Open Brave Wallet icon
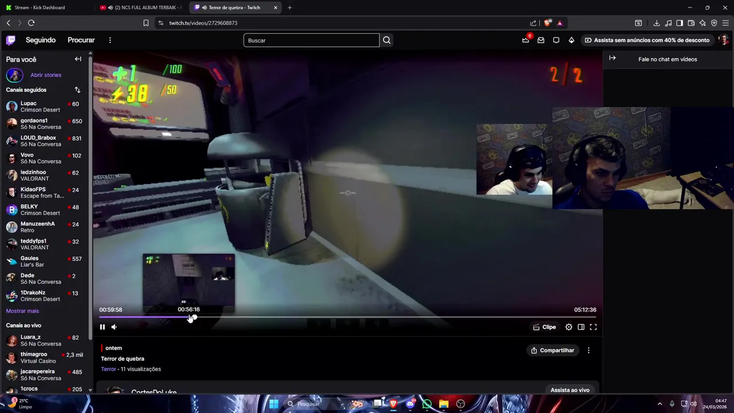This screenshot has width=734, height=413. point(691,23)
